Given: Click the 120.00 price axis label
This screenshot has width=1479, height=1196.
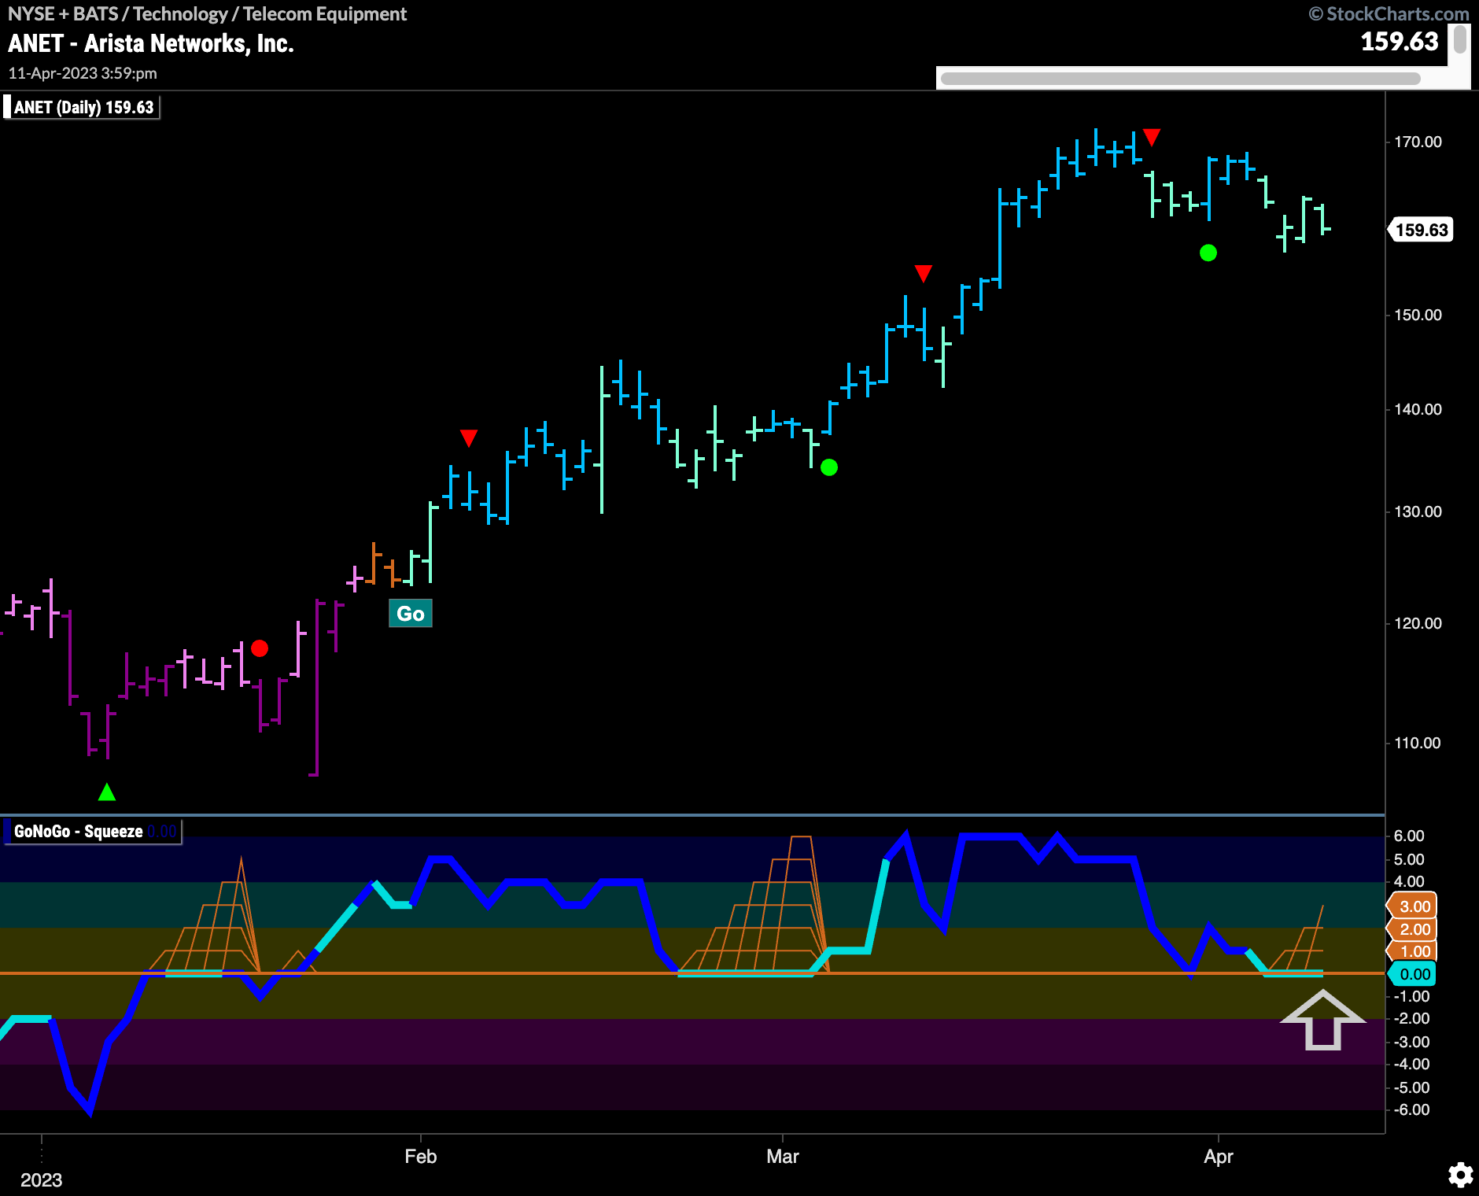Looking at the screenshot, I should 1418,623.
